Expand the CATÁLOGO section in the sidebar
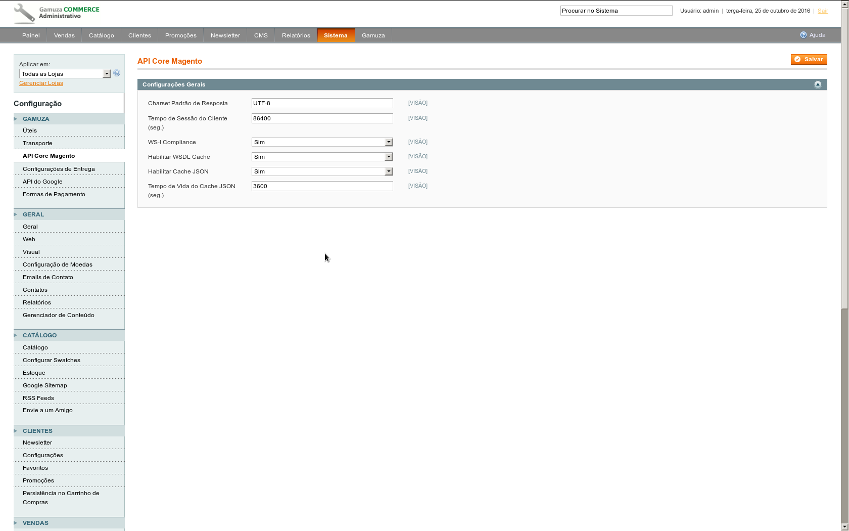 [x=39, y=335]
